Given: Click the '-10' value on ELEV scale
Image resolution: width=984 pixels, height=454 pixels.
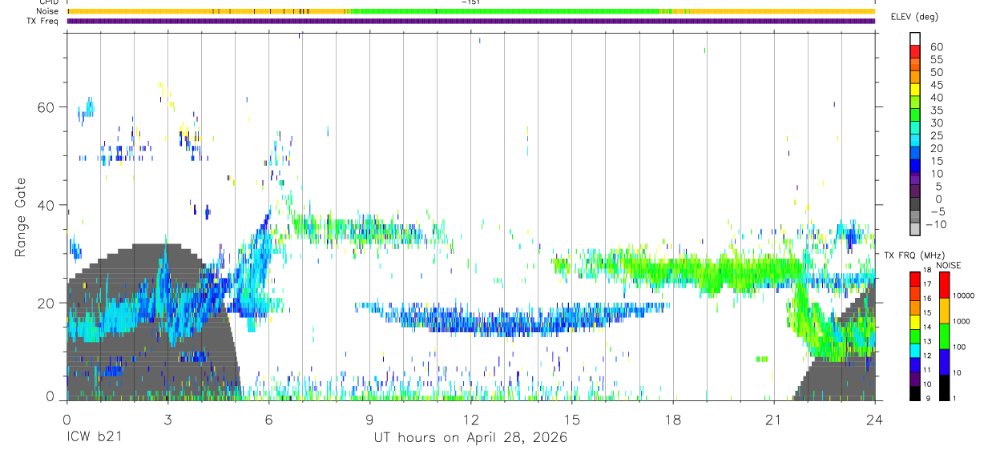Looking at the screenshot, I should pos(937,225).
